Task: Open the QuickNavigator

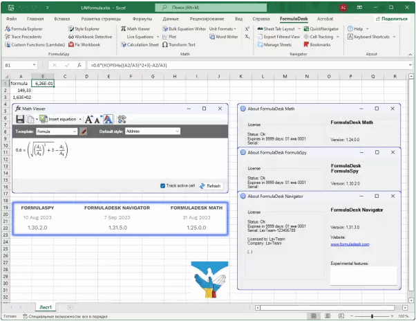Action: point(321,28)
